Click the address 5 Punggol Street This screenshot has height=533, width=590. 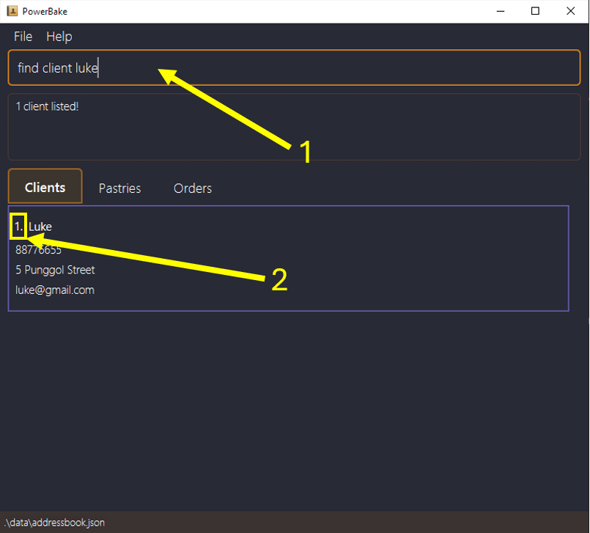(x=55, y=270)
